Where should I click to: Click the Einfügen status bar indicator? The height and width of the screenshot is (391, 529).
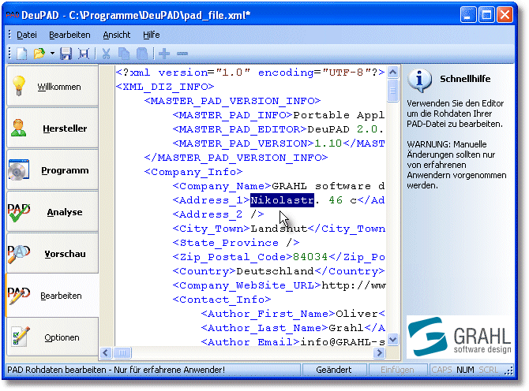(397, 370)
